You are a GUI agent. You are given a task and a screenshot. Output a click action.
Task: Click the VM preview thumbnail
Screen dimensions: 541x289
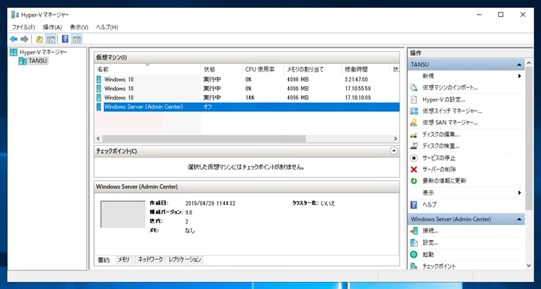point(123,214)
